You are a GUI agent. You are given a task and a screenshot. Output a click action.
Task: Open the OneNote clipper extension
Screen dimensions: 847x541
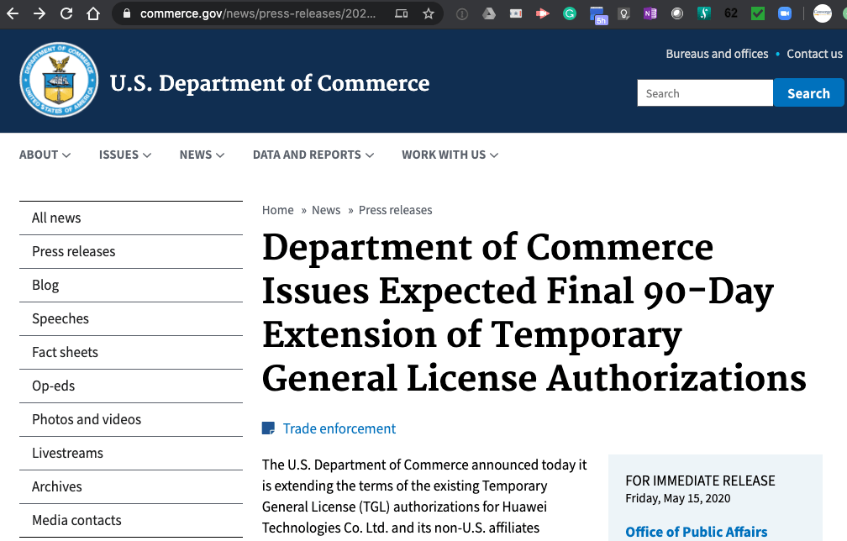(x=649, y=13)
